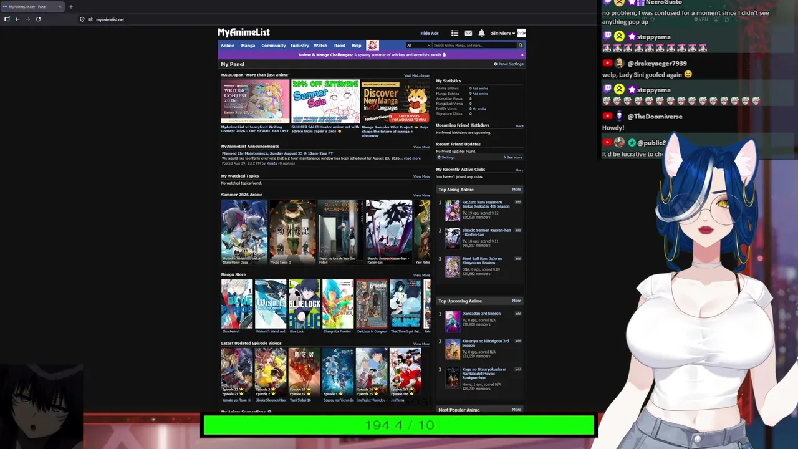Screen dimensions: 798x449
Task: Open the Blue Period manga cover
Action: 237,304
